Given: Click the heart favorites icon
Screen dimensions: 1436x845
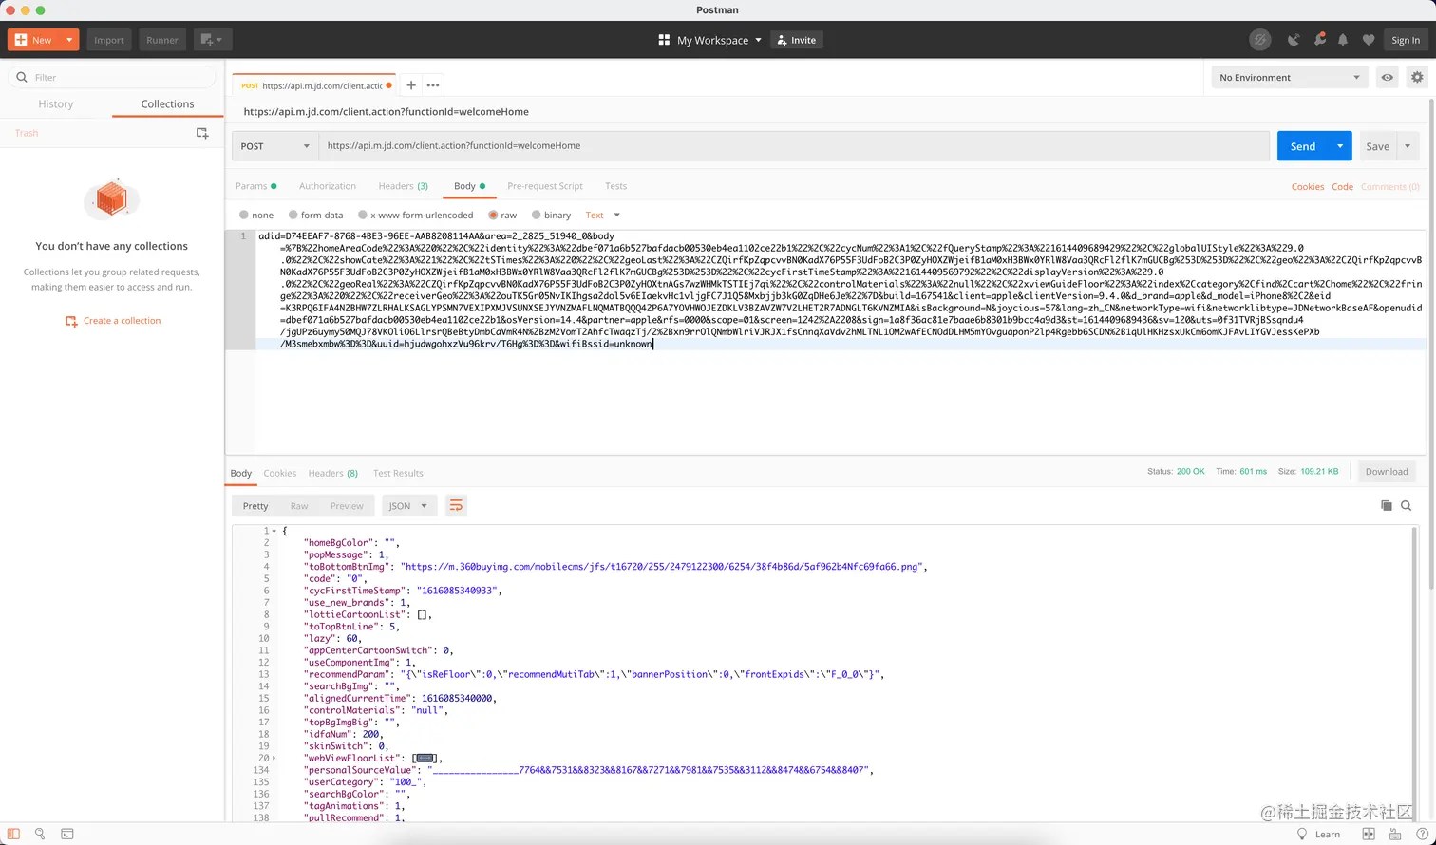Looking at the screenshot, I should pyautogui.click(x=1368, y=39).
